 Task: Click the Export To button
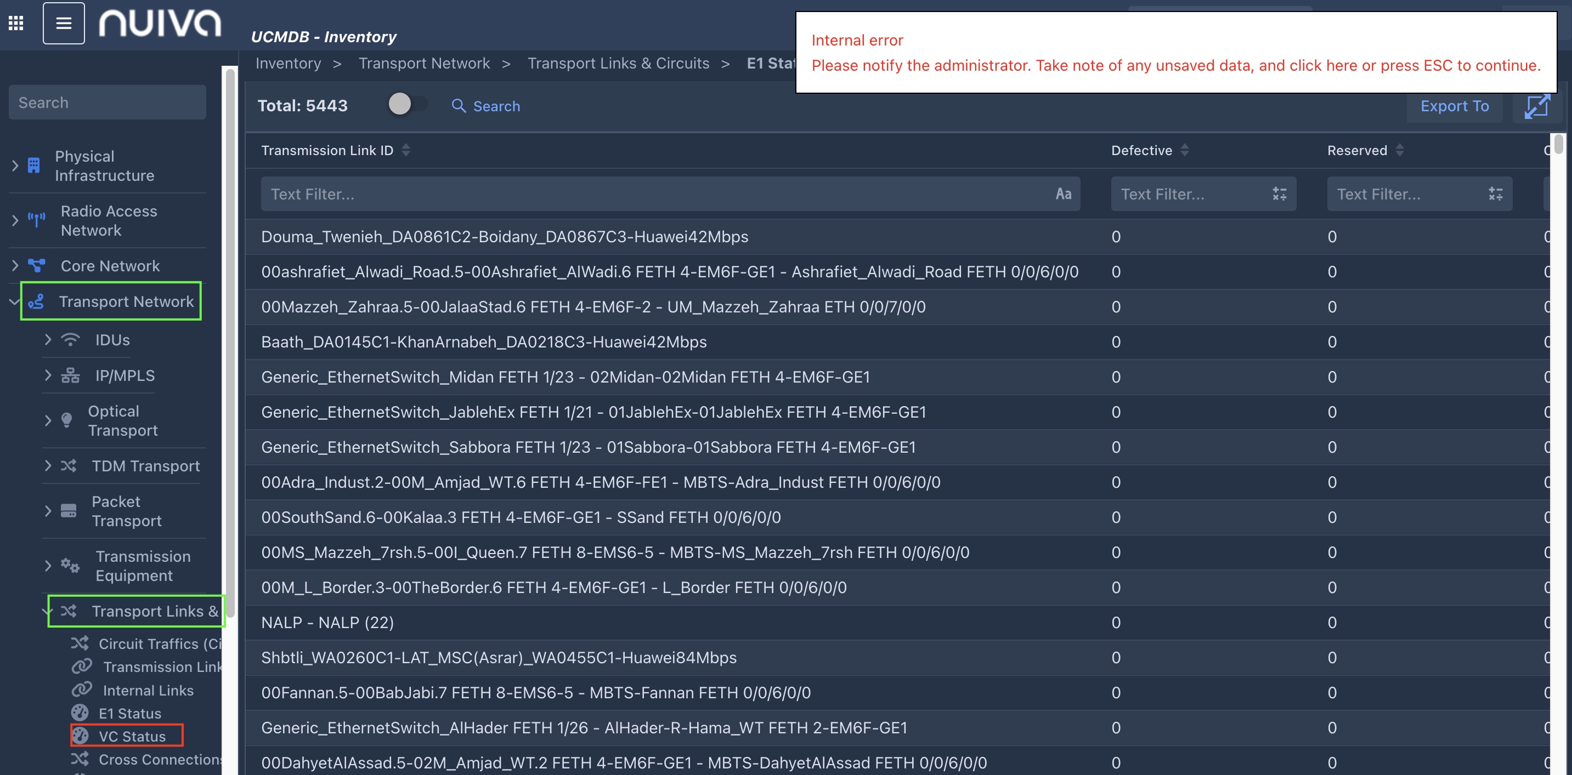(1454, 106)
